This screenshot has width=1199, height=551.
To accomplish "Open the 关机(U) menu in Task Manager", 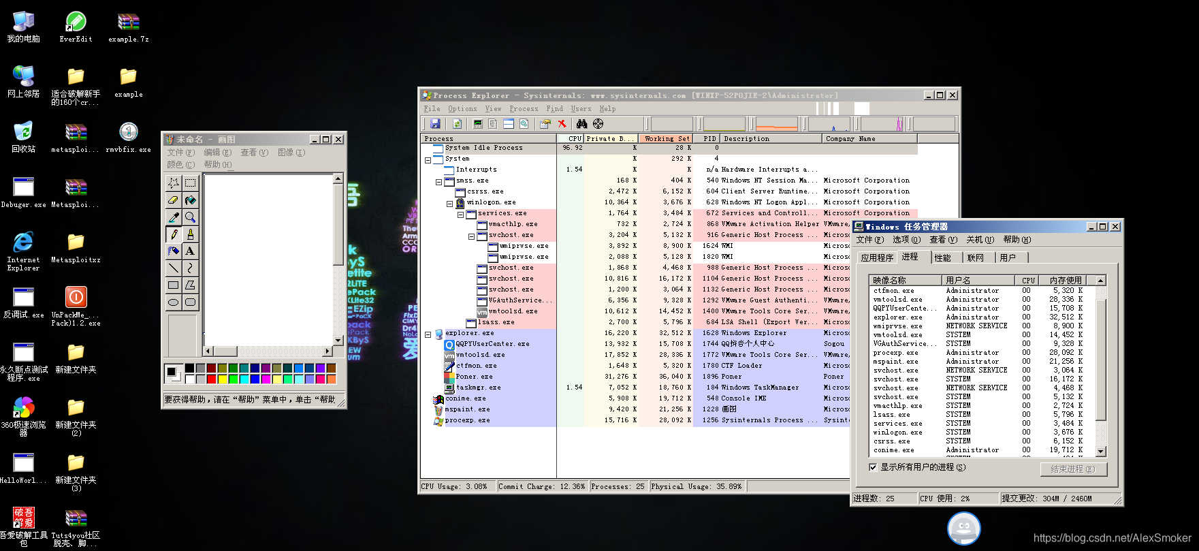I will coord(980,240).
